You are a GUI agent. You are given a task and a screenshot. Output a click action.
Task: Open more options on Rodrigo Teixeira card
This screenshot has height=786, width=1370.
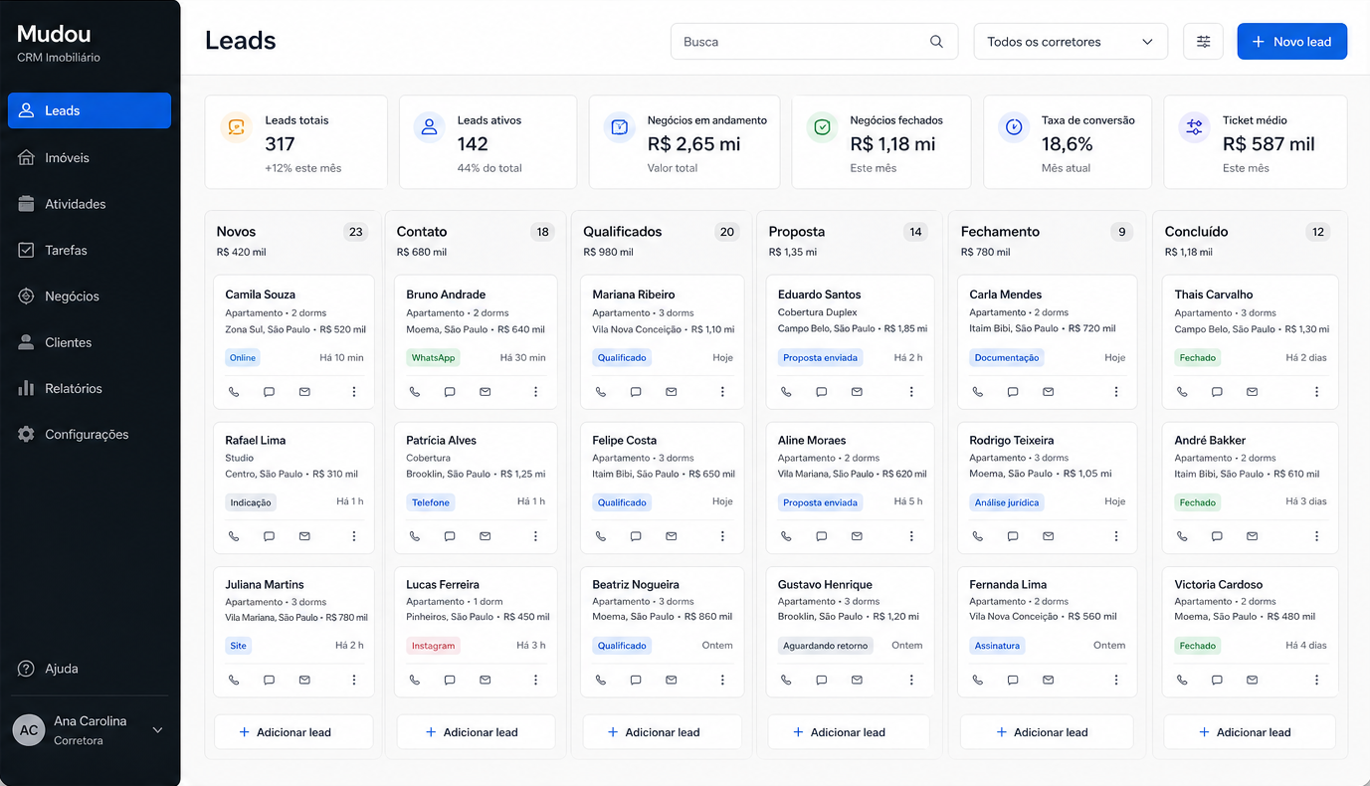1115,536
